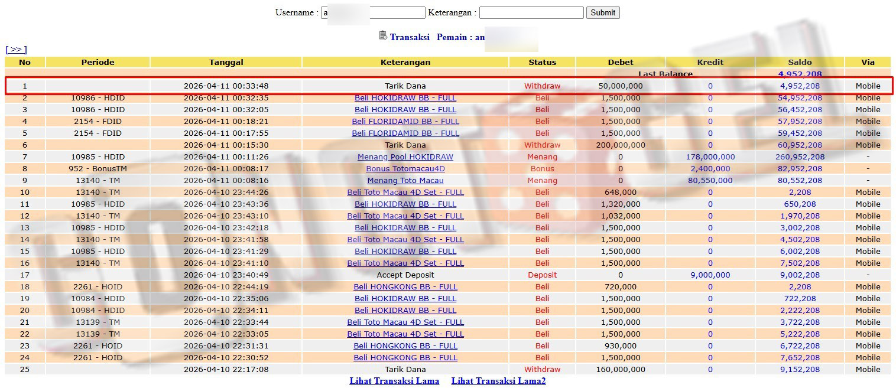The width and height of the screenshot is (896, 388).
Task: Open Beli Toto Macau 4D Set in row 10
Action: 405,192
